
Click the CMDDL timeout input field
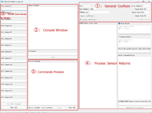coord(134,104)
